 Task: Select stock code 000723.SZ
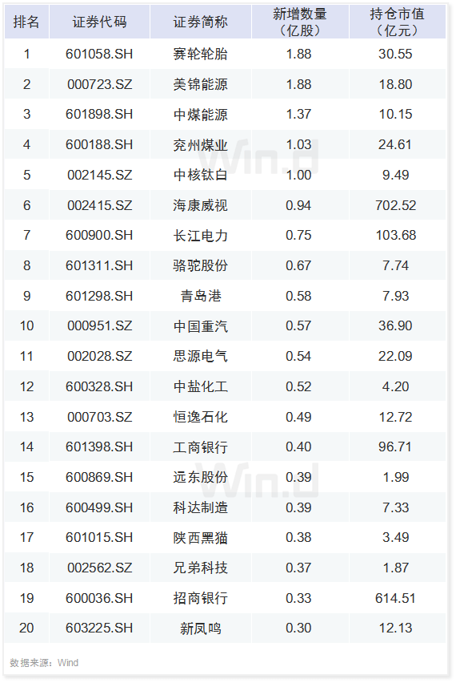99,84
